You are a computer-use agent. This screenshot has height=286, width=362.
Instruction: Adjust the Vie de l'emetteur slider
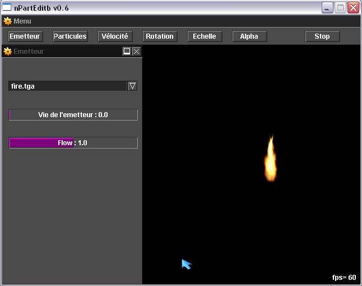click(73, 115)
